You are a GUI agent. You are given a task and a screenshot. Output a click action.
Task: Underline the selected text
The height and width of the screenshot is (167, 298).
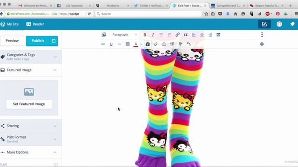(x=111, y=45)
